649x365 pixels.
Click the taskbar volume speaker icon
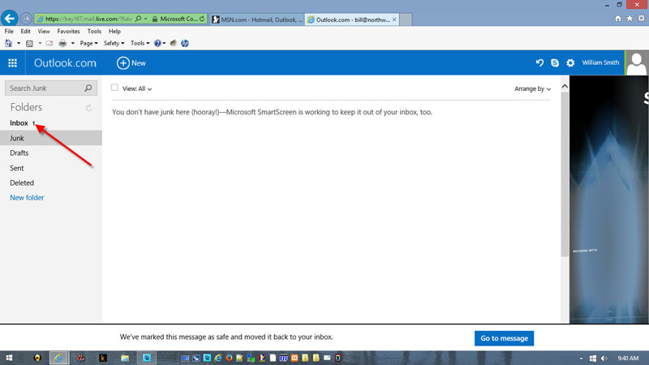point(604,359)
